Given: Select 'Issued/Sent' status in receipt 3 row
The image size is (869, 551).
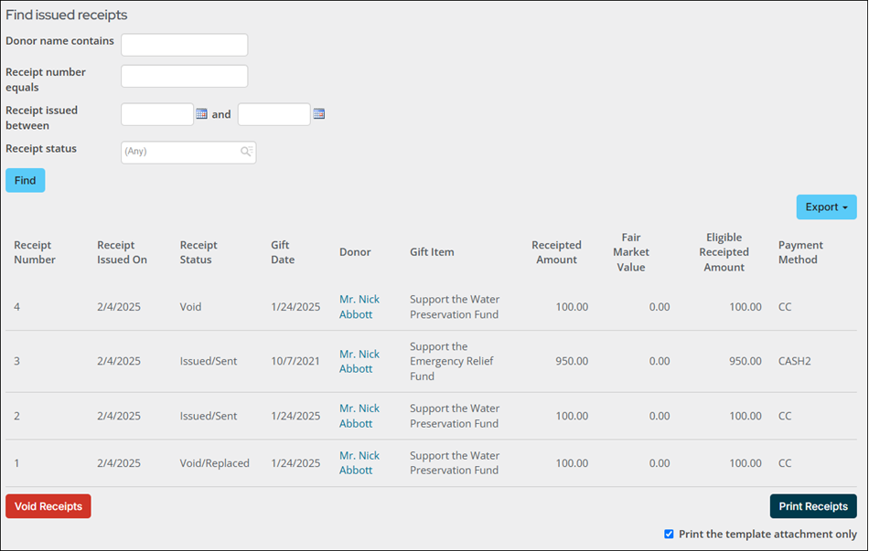Looking at the screenshot, I should point(209,361).
